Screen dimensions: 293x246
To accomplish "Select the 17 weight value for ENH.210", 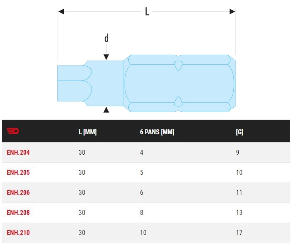I will click(239, 232).
